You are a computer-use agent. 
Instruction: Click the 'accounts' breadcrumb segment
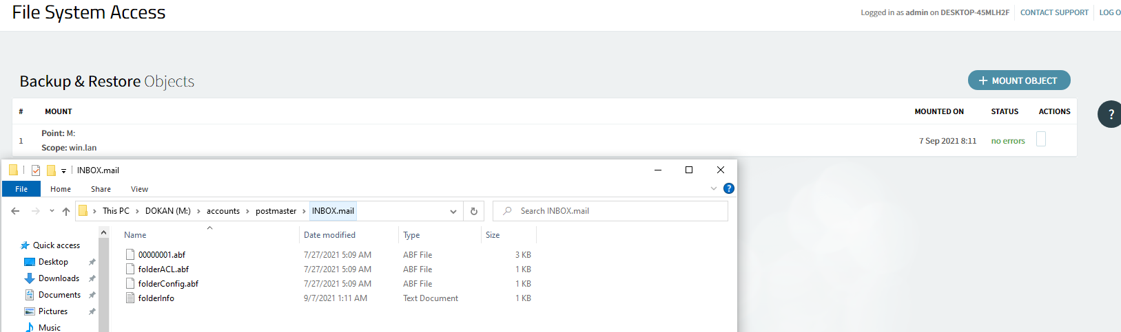(x=223, y=211)
